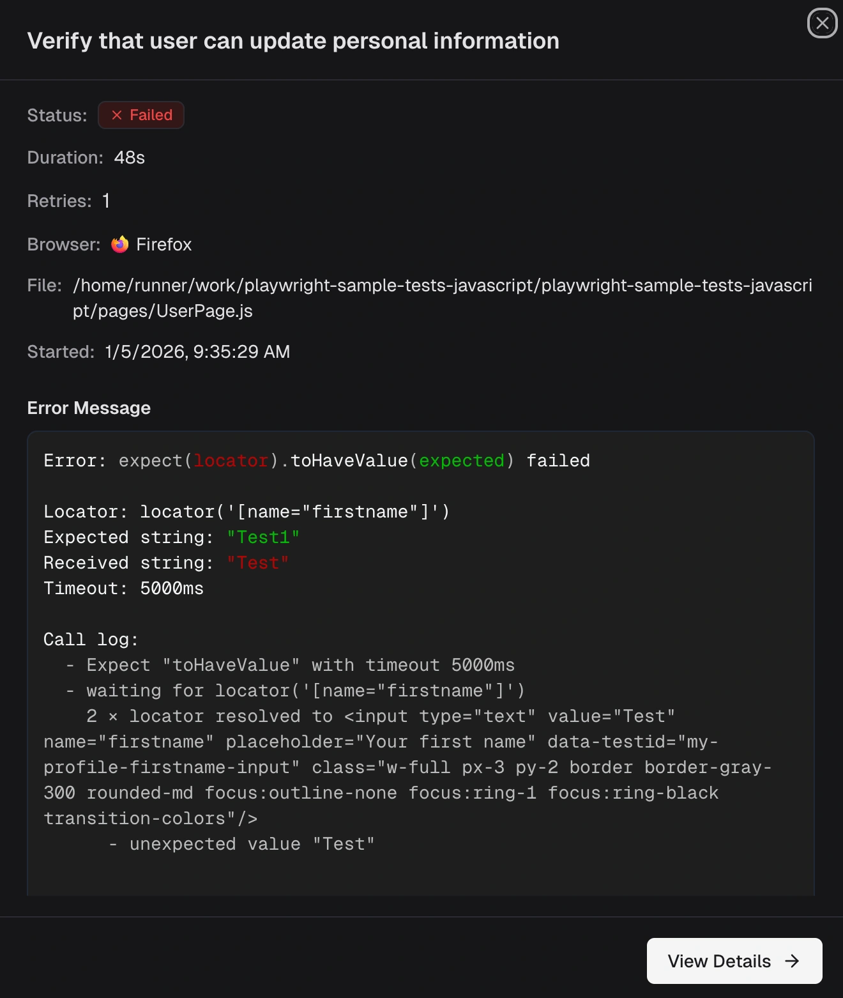The height and width of the screenshot is (998, 843).
Task: Click the red 'locator' text in the error
Action: pos(231,460)
